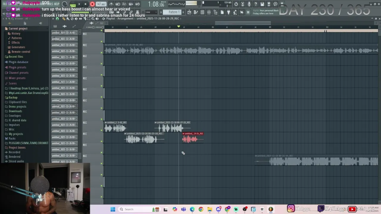Click the one-click audio recording microphone icon

click(x=249, y=4)
